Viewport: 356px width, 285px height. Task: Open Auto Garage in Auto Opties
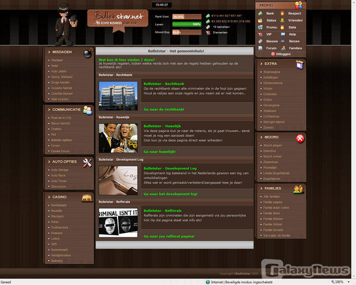point(60,170)
